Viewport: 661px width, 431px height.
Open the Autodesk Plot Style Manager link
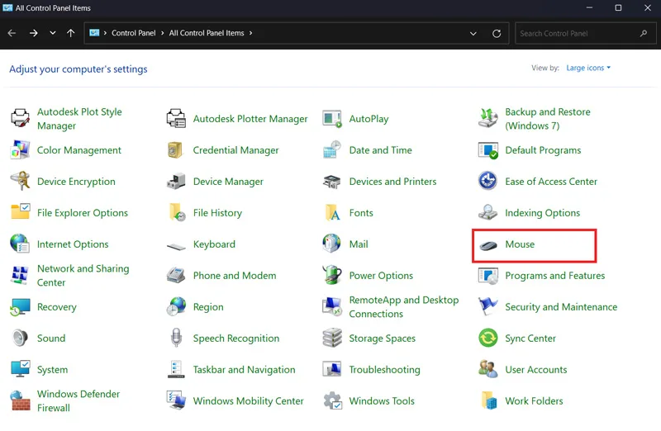coord(79,119)
